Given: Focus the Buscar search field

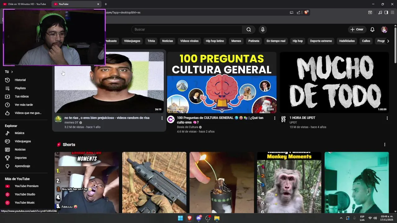Looking at the screenshot, I should (x=187, y=29).
